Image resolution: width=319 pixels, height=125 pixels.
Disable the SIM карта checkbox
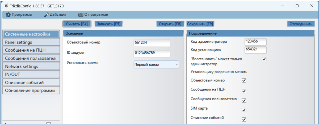244,110
